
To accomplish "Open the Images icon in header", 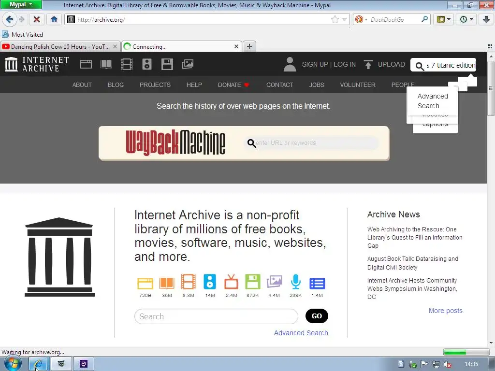I will (x=188, y=64).
